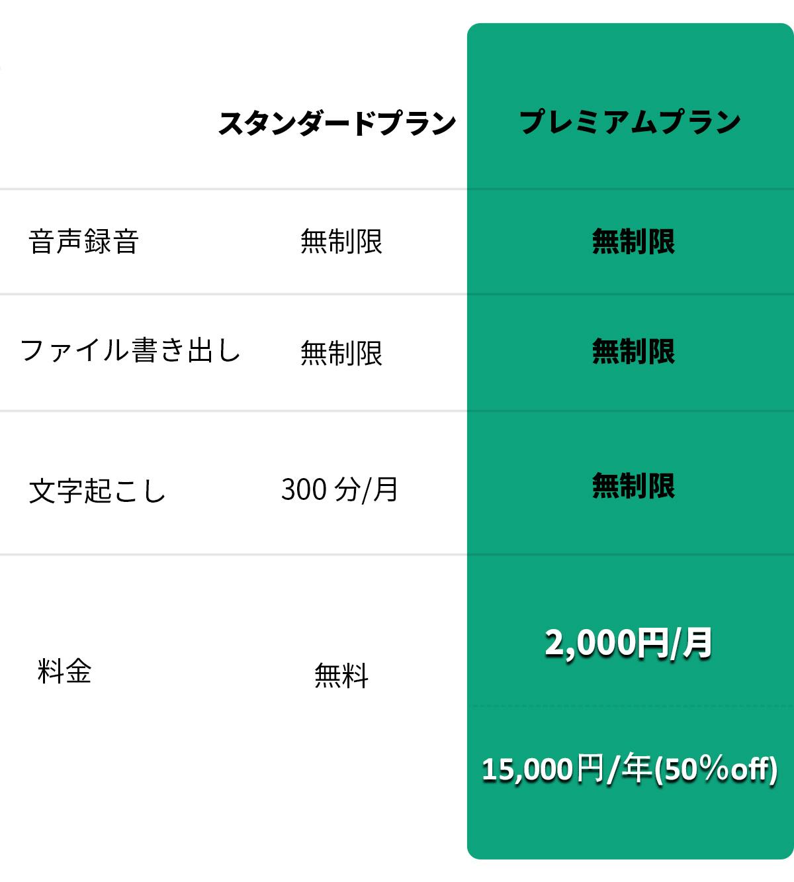Click standard 無制限 for ファイル書き出し
Viewport: 794px width, 882px height.
[341, 353]
